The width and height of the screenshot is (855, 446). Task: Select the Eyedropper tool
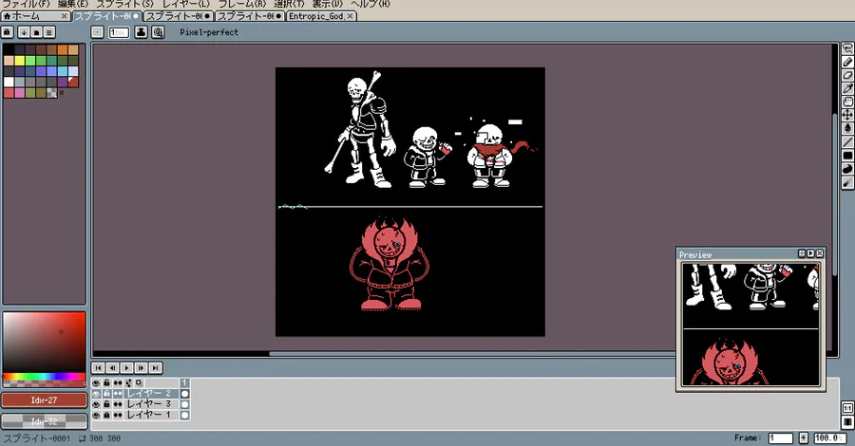click(x=847, y=88)
